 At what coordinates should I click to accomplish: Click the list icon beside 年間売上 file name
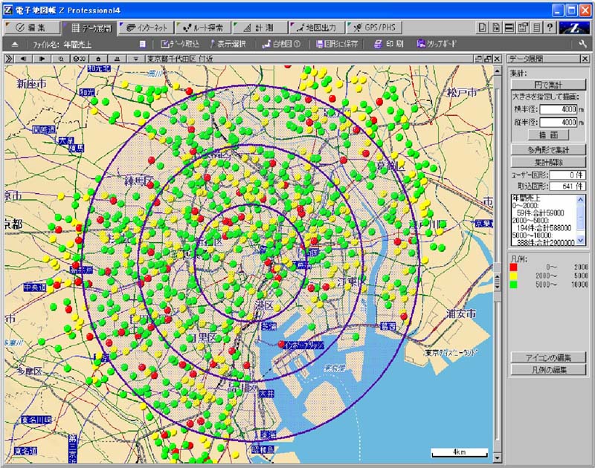143,45
